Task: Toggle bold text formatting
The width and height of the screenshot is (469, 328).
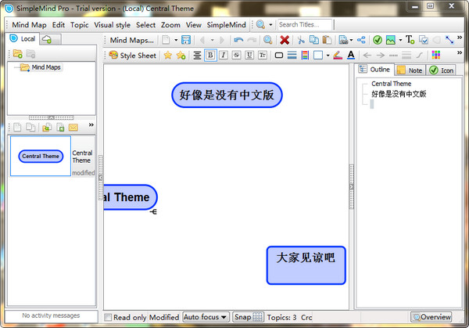Action: (x=210, y=55)
